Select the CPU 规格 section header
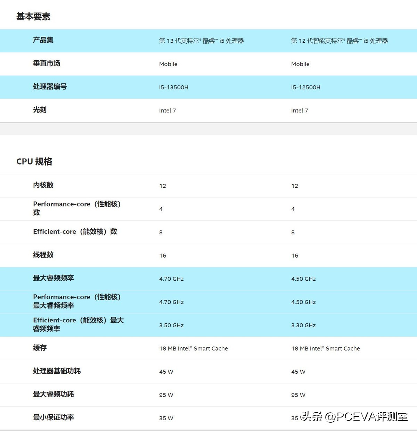417x431 pixels. coord(34,161)
